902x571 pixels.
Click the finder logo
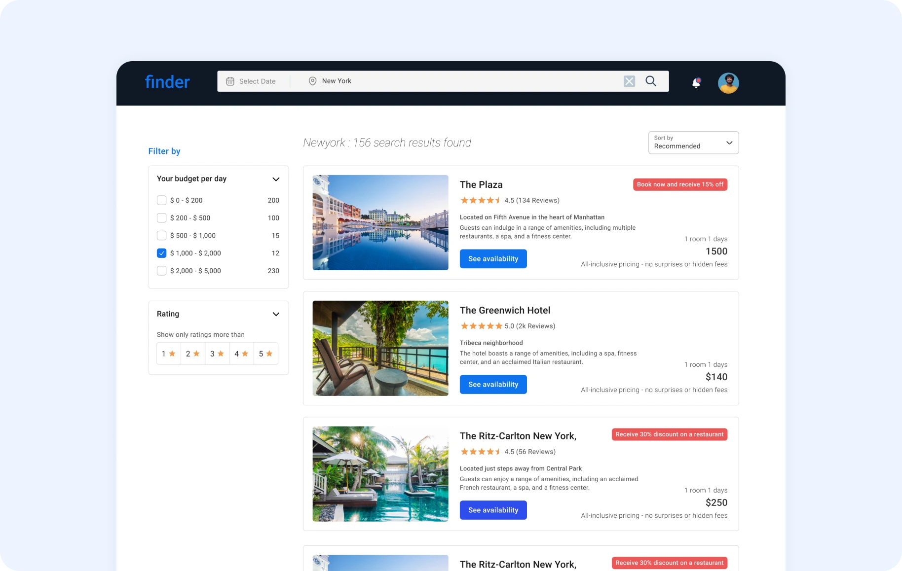167,82
